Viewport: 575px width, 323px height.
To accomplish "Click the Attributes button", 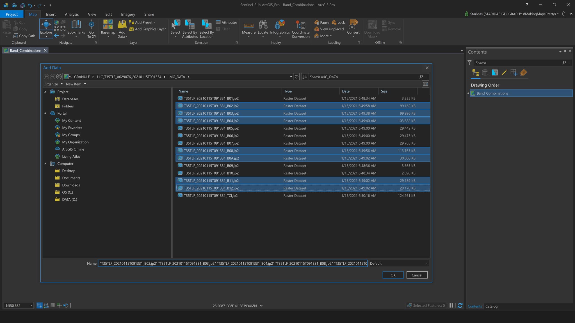I will 226,22.
